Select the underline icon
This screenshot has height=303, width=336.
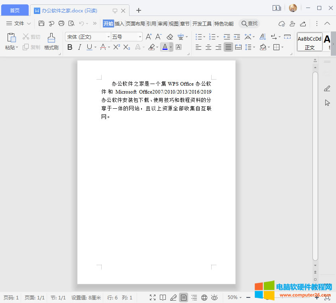click(x=88, y=47)
